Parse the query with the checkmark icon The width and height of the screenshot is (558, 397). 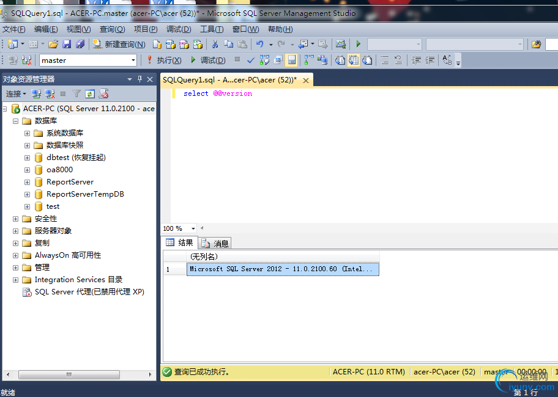(x=251, y=60)
